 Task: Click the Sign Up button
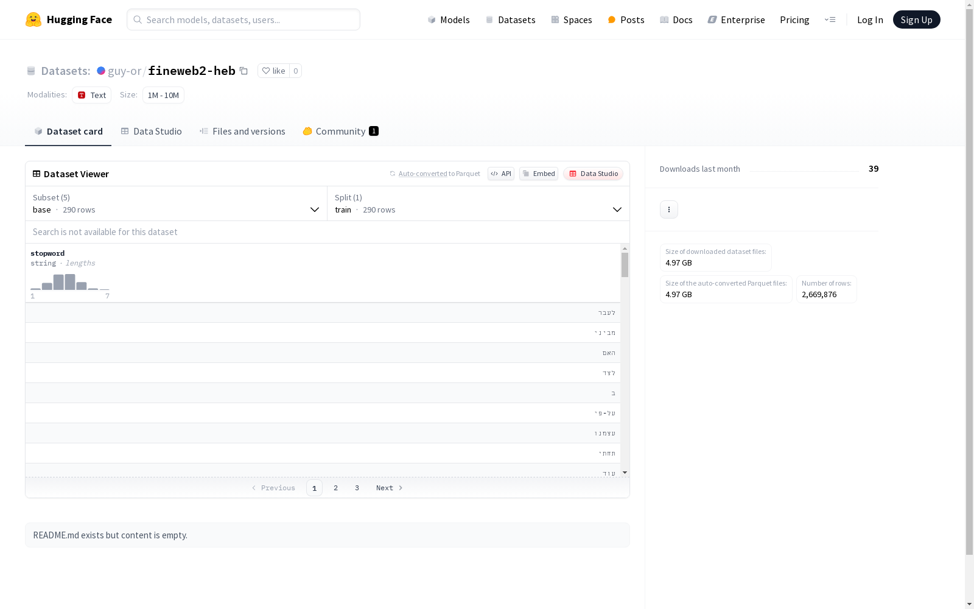point(916,19)
